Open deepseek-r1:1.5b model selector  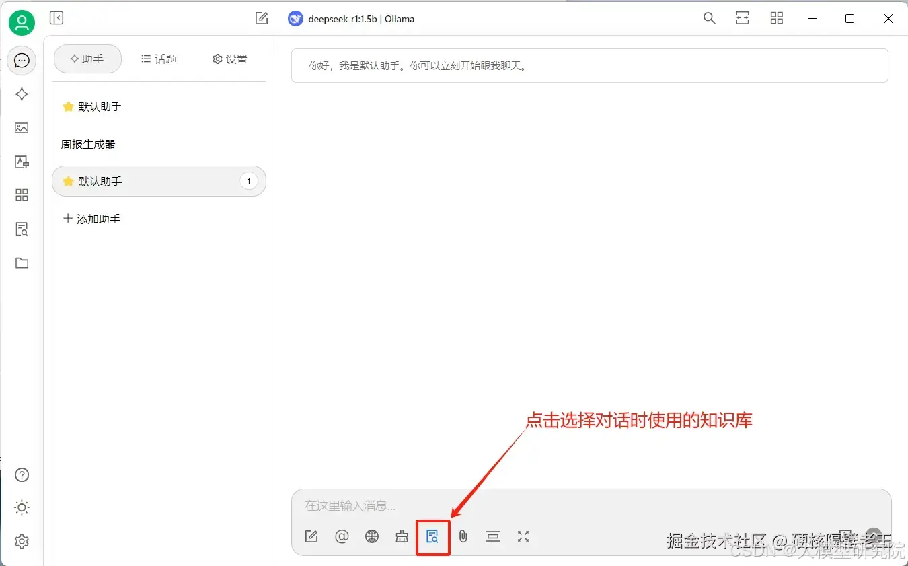351,19
